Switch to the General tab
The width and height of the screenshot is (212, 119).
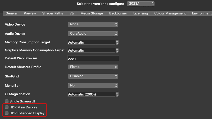click(x=11, y=13)
